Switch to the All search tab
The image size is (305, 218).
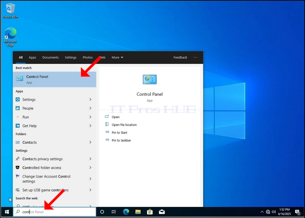pos(20,57)
